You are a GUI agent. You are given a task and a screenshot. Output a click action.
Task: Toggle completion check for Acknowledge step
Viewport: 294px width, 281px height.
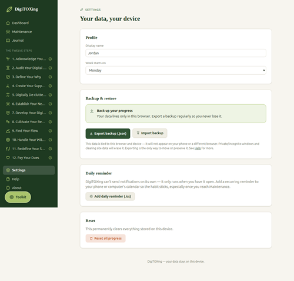coord(50,59)
